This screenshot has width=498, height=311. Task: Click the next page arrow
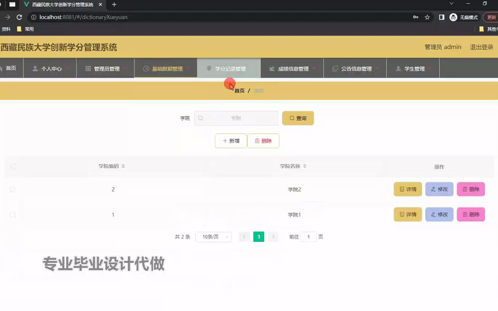[x=274, y=237]
